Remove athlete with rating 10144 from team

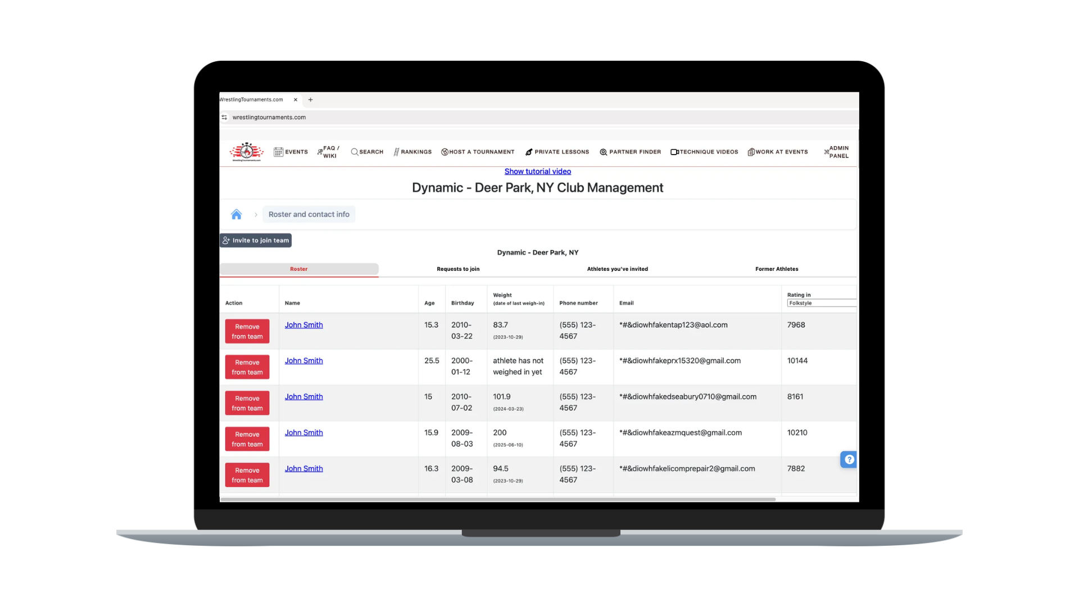click(247, 367)
